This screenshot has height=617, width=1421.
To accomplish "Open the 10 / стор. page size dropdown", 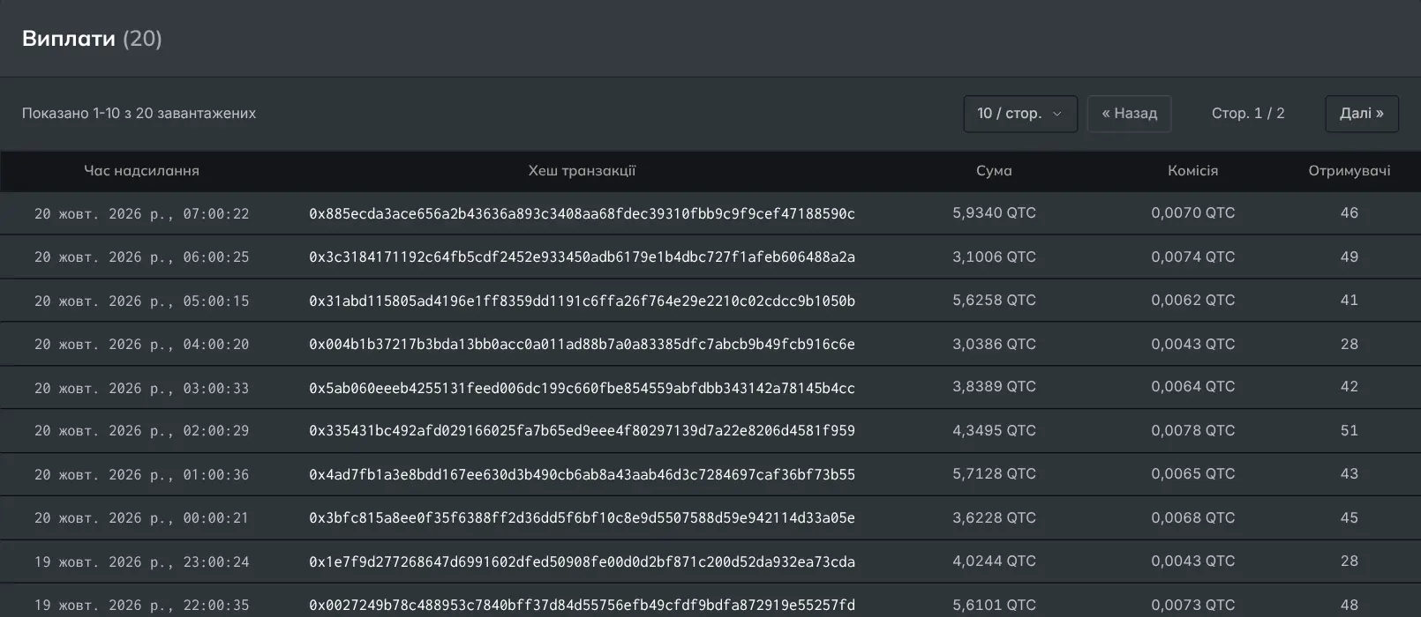I will click(x=1020, y=114).
